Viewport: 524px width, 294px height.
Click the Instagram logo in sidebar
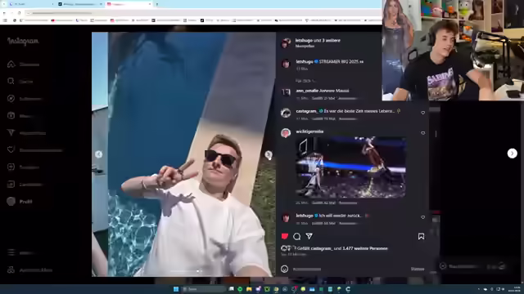(x=23, y=42)
